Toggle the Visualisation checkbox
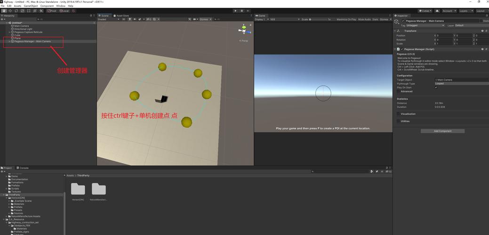 [x=399, y=114]
